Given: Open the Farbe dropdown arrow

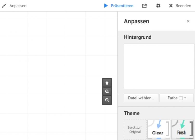Looking at the screenshot, I should click(185, 98).
